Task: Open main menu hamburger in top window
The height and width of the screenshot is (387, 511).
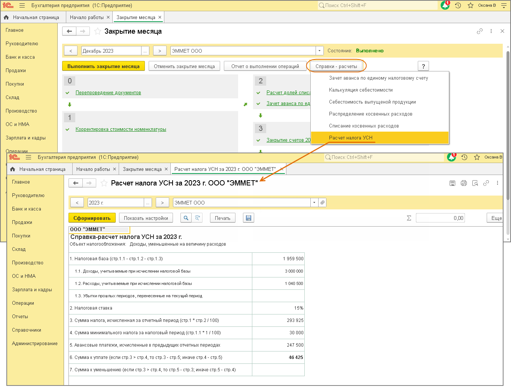Action: point(22,6)
